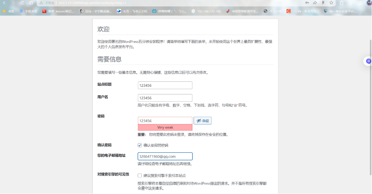The image size is (372, 194).
Task: Click the browser forward arrow
Action: (x=13, y=3)
